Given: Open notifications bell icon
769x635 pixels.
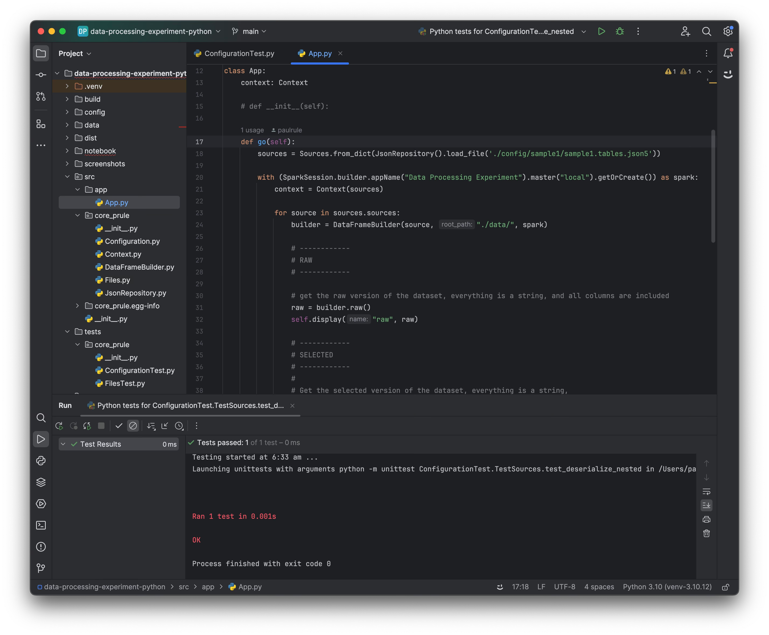Looking at the screenshot, I should click(728, 53).
